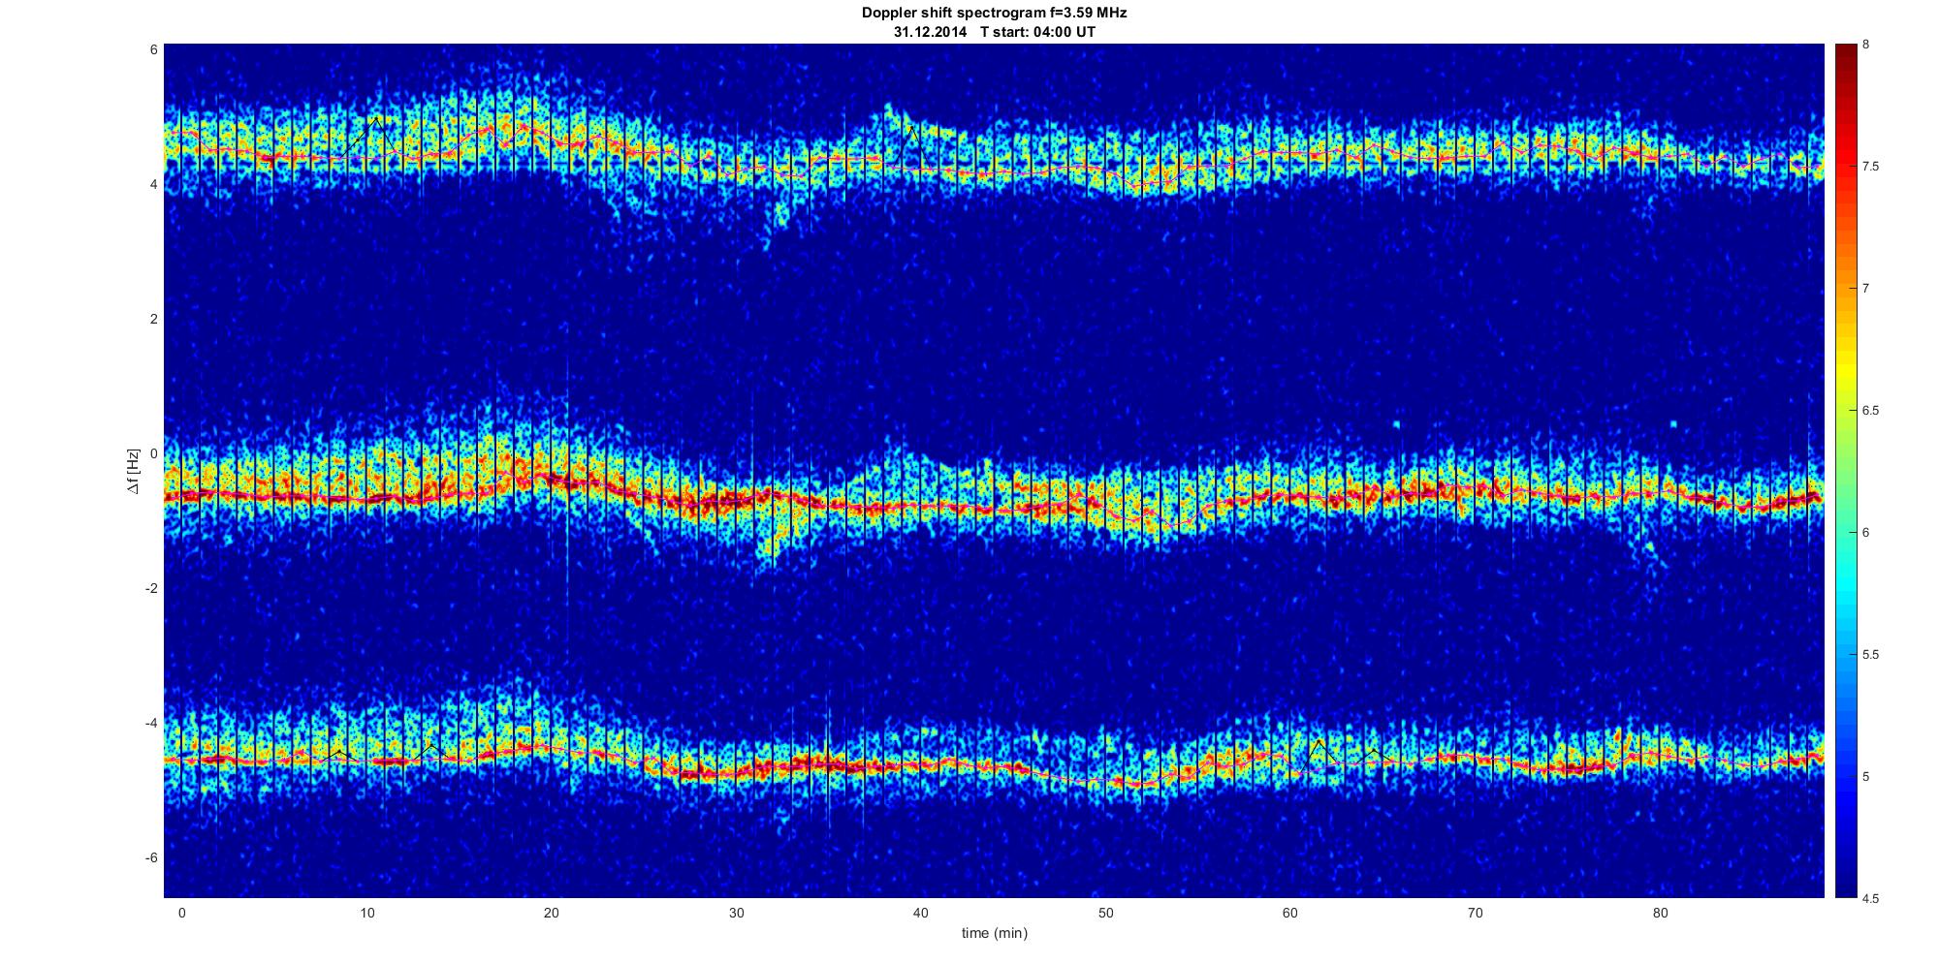Click y-axis tick label 6
1939x964 pixels.
pos(153,48)
